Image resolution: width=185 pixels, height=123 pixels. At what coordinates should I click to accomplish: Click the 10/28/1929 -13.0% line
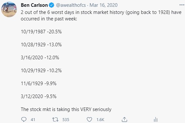(x=41, y=45)
